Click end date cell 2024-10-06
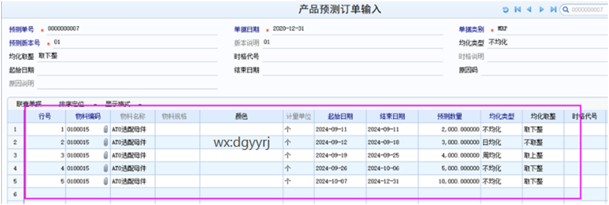Screen dimensions: 609x205 tap(392, 168)
